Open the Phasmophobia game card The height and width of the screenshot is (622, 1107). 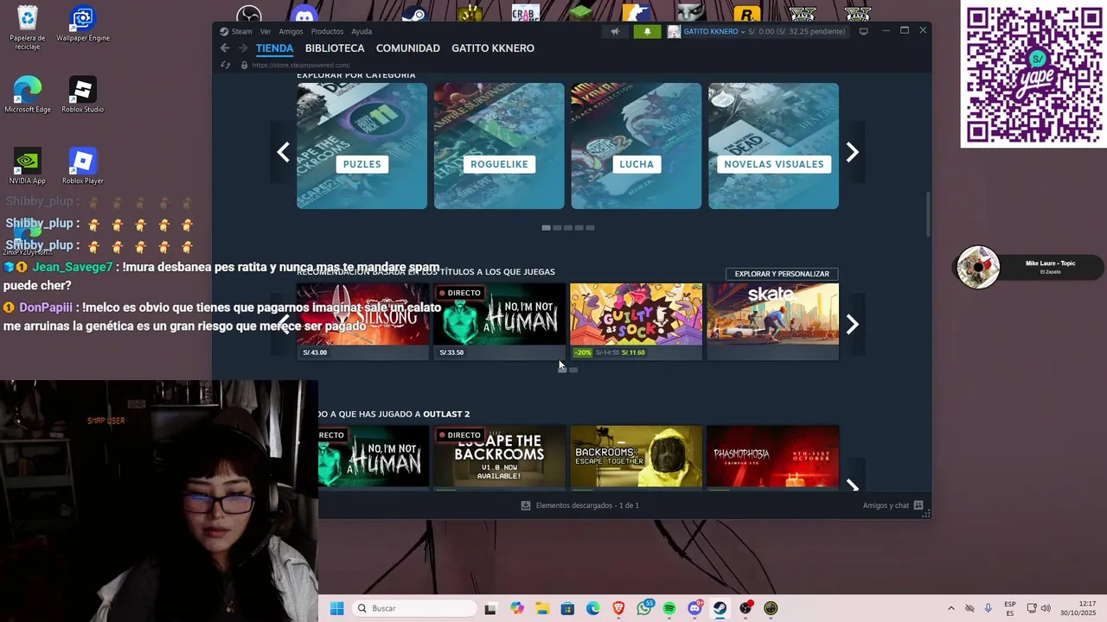(773, 457)
